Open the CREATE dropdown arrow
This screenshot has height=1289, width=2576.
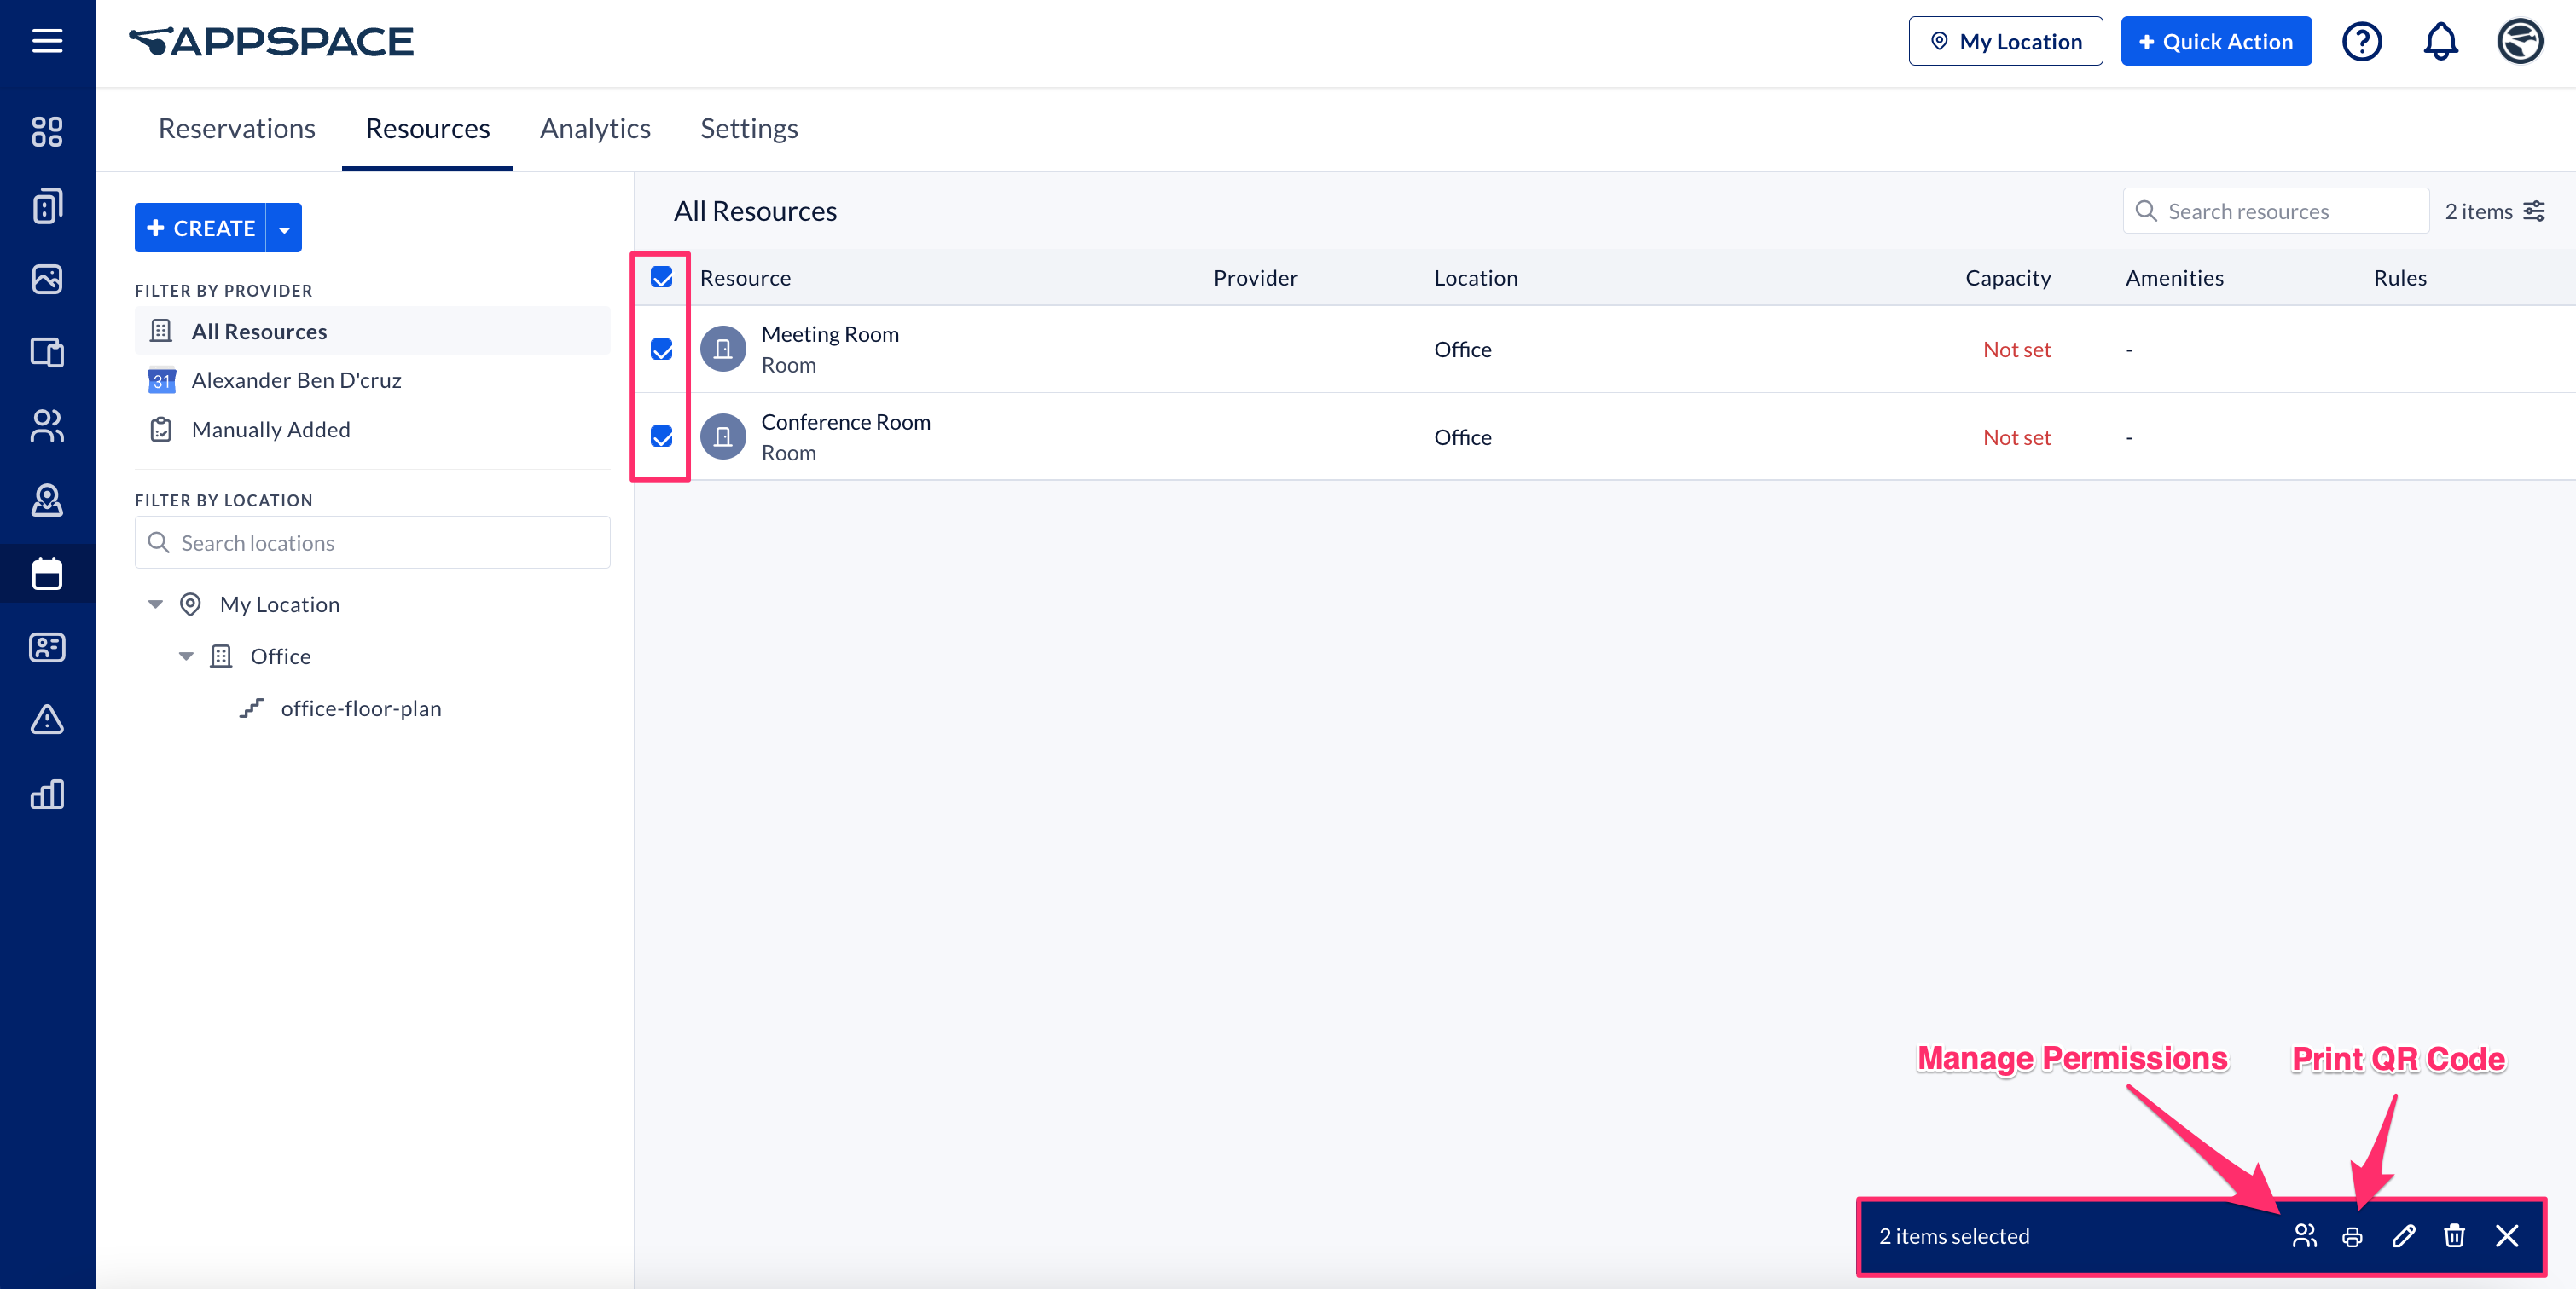tap(285, 228)
